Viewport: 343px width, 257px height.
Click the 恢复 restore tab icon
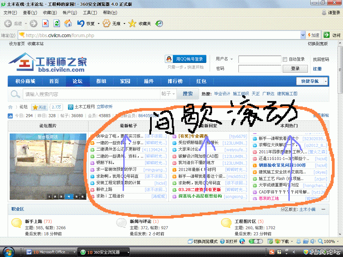coord(81,23)
